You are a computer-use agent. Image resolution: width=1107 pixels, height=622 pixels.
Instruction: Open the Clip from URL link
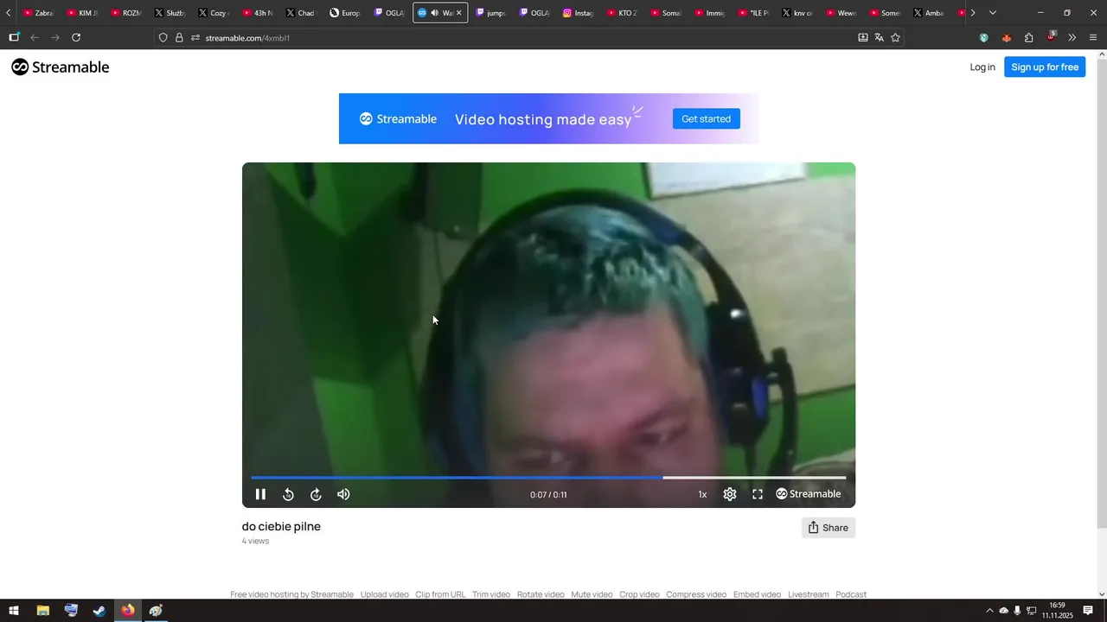click(440, 594)
